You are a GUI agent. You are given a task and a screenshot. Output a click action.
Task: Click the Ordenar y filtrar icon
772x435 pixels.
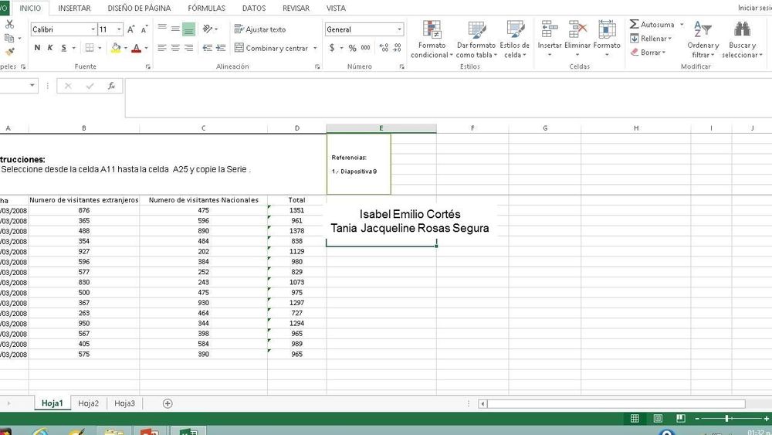click(703, 29)
